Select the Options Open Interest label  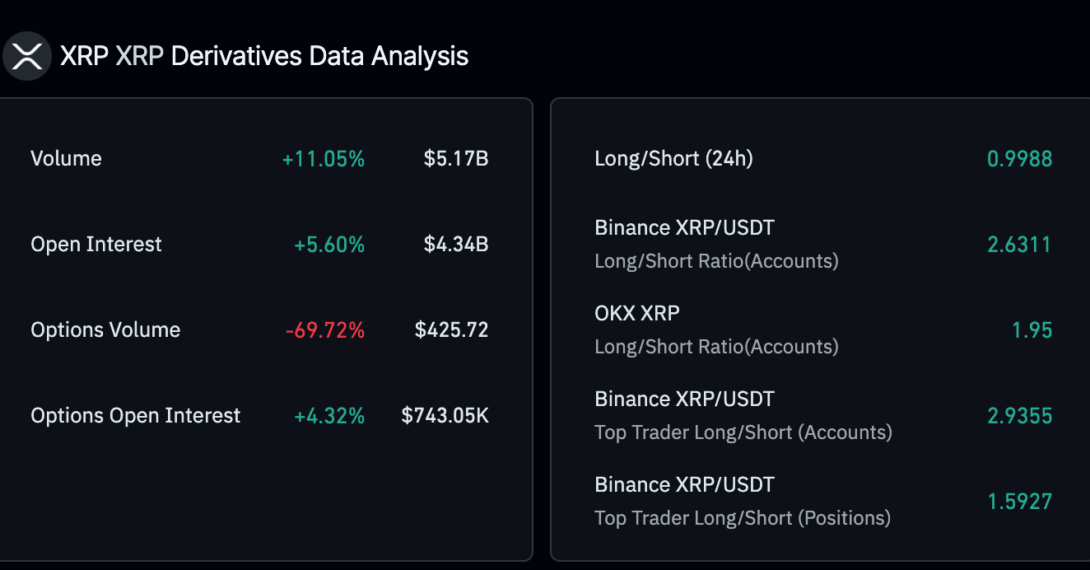(x=136, y=415)
